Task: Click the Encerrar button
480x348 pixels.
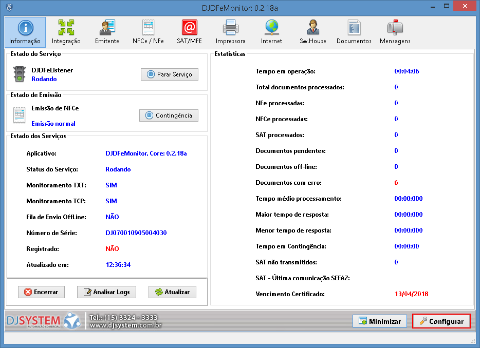Action: tap(41, 292)
